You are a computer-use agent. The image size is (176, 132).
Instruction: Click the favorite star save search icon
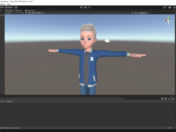coord(169,99)
